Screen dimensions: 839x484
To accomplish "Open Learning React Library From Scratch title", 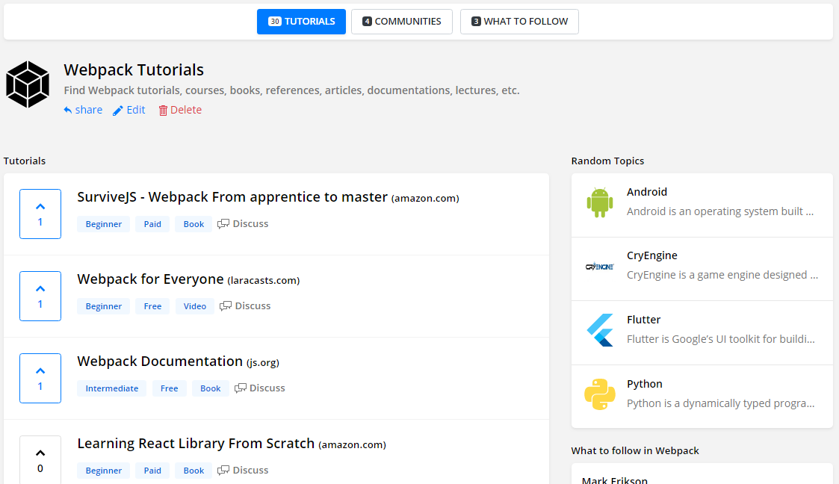I will (196, 444).
